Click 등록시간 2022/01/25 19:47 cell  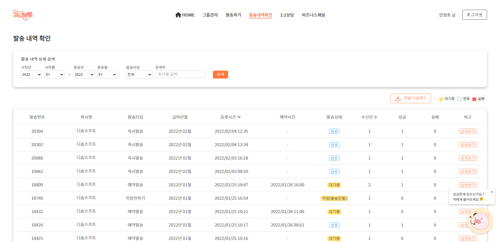[x=231, y=185]
